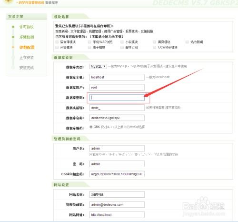This screenshot has height=222, width=238.
Task: Click the admin 密码 input field
Action: coord(117,164)
